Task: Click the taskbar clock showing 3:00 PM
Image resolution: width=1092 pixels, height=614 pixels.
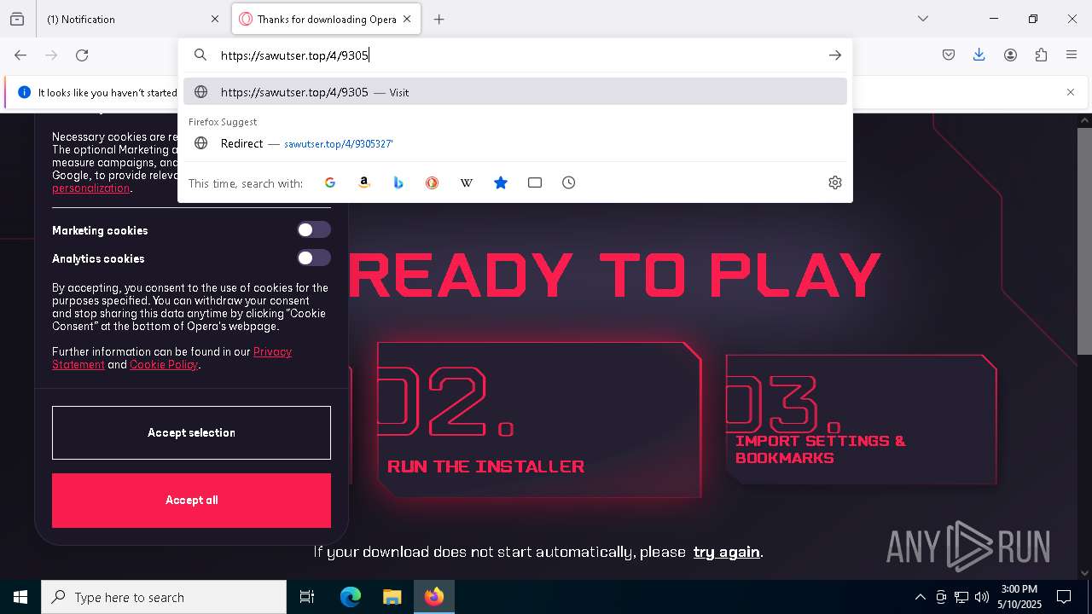Action: coord(1019,597)
